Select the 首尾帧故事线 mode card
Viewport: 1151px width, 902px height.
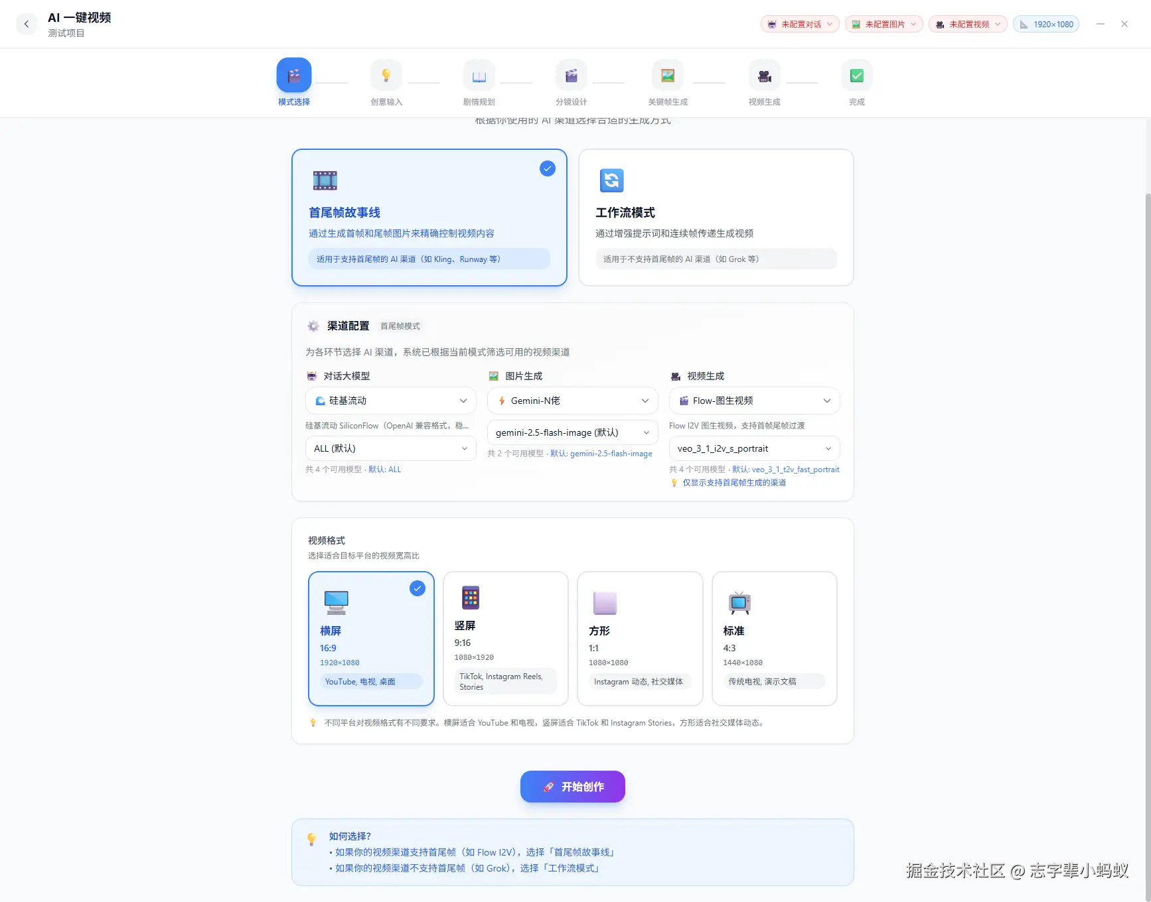pyautogui.click(x=429, y=218)
